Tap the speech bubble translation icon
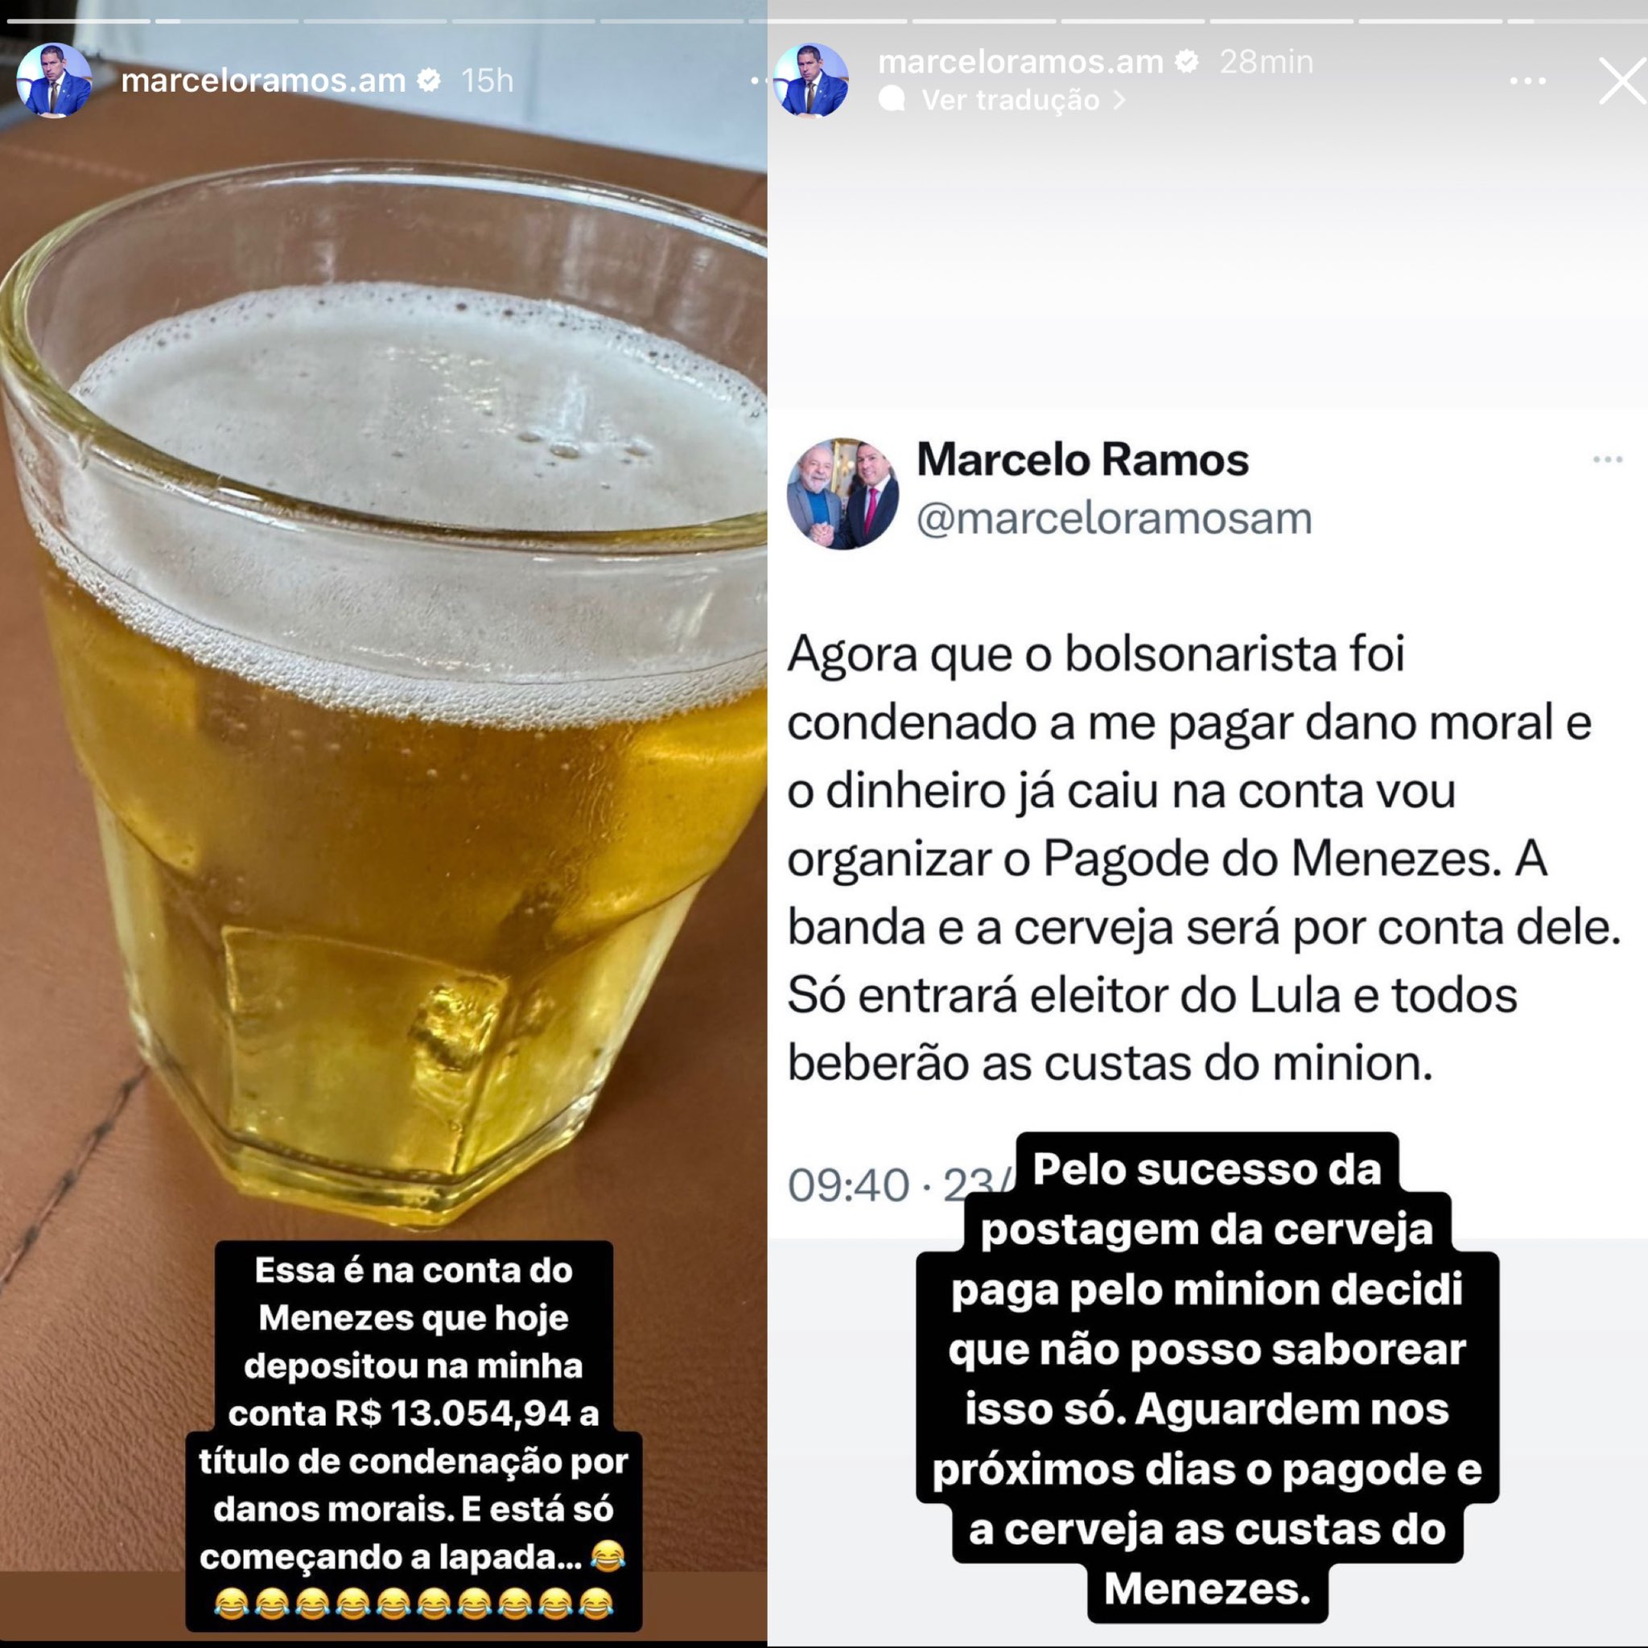 [x=892, y=100]
